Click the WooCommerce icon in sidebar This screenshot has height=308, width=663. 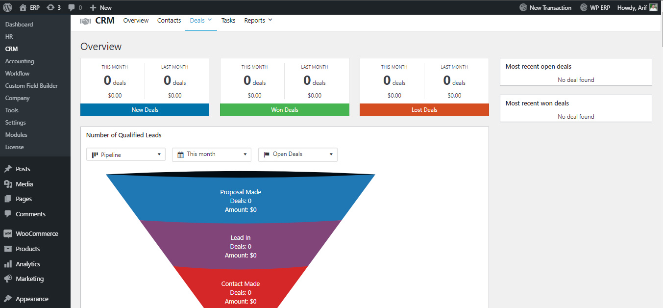[8, 233]
